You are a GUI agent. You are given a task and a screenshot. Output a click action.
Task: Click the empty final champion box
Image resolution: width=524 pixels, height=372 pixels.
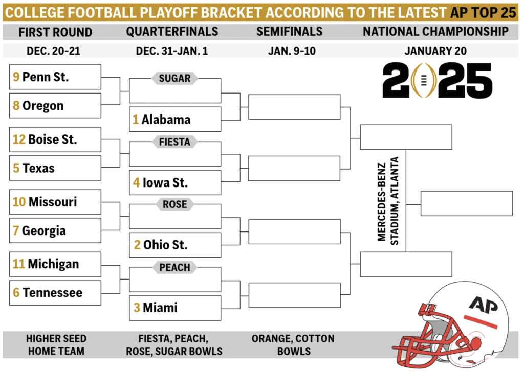click(467, 203)
